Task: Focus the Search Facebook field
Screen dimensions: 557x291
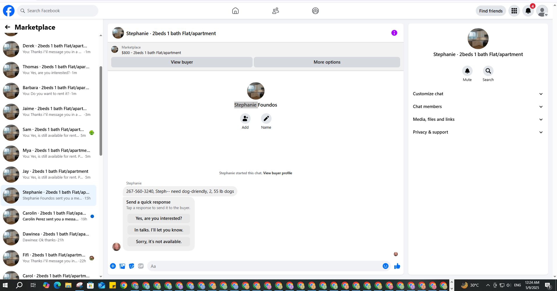Action: tap(58, 11)
